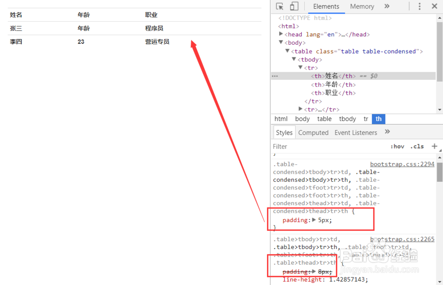Open the class editor via .cls toggle

coord(417,146)
